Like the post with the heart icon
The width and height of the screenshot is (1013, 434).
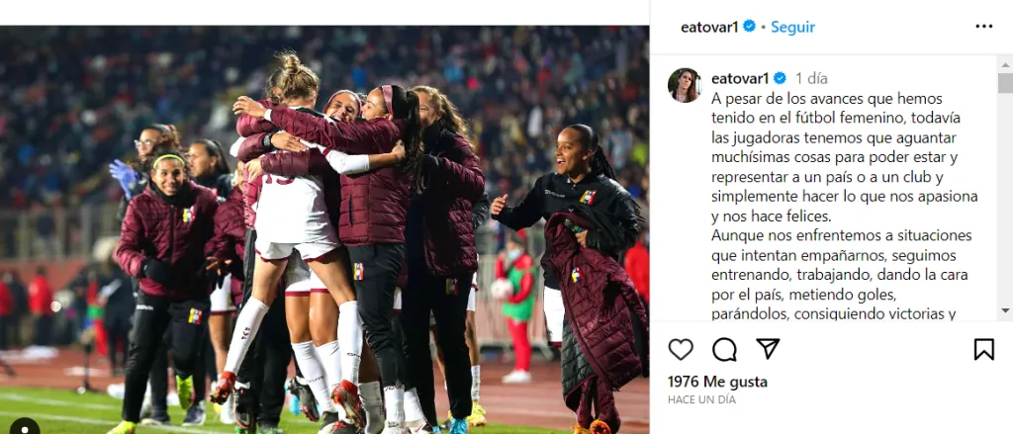click(x=681, y=349)
